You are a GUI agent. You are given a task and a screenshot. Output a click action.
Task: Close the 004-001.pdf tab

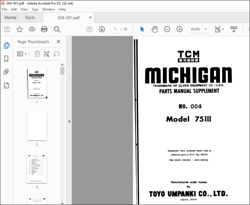click(x=90, y=18)
